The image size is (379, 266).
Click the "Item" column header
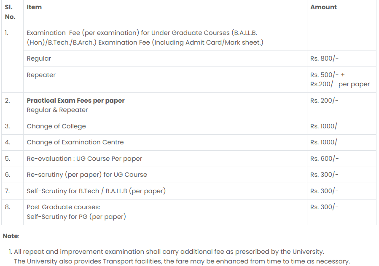(34, 7)
